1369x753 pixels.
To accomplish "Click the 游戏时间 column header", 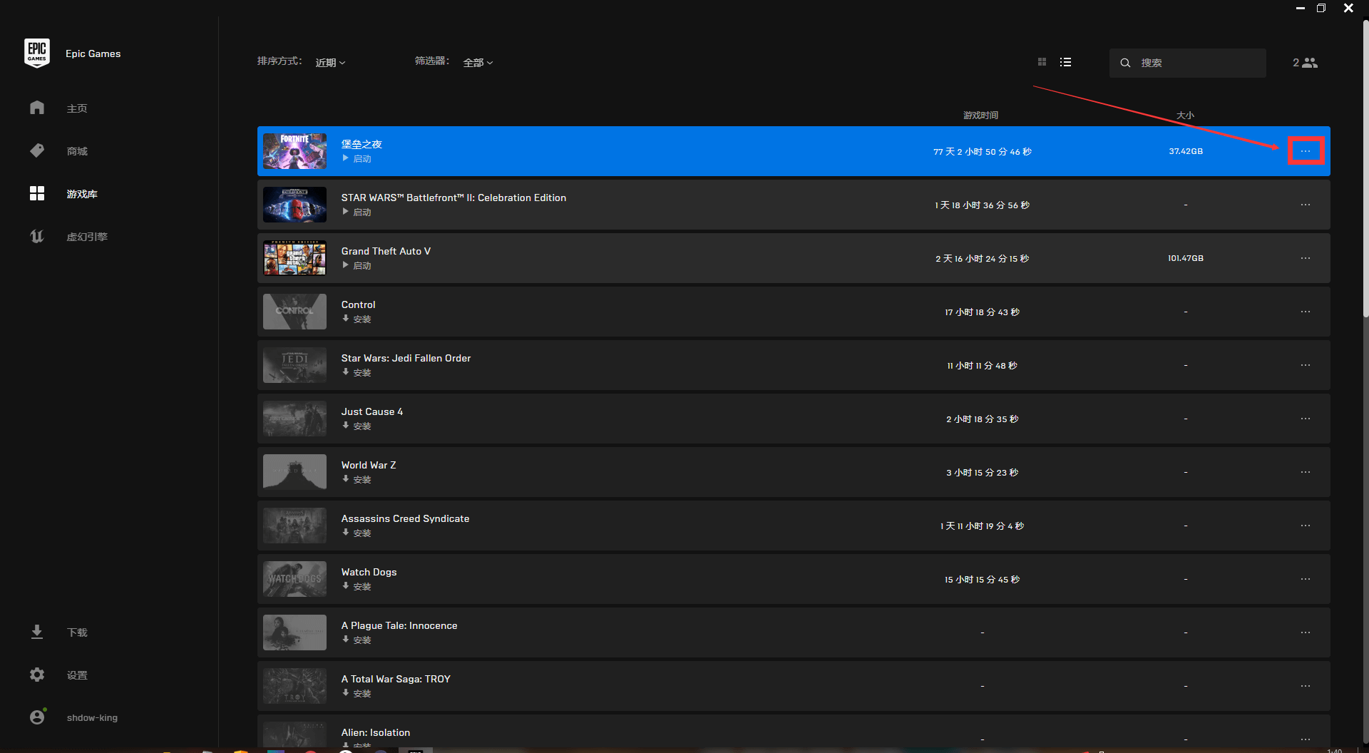I will click(x=980, y=115).
